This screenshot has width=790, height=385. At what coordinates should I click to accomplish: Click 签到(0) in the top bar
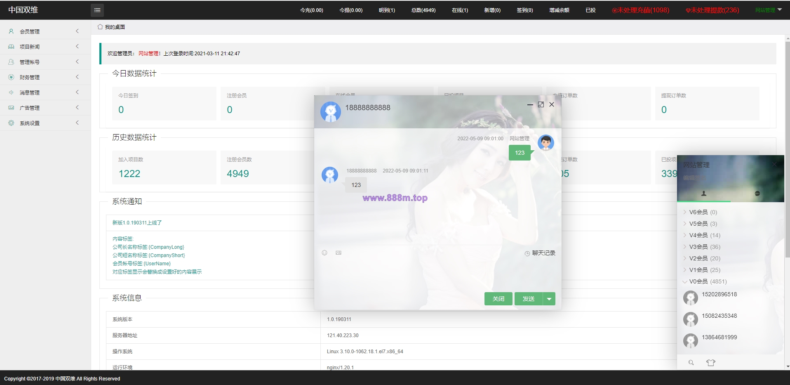click(525, 10)
